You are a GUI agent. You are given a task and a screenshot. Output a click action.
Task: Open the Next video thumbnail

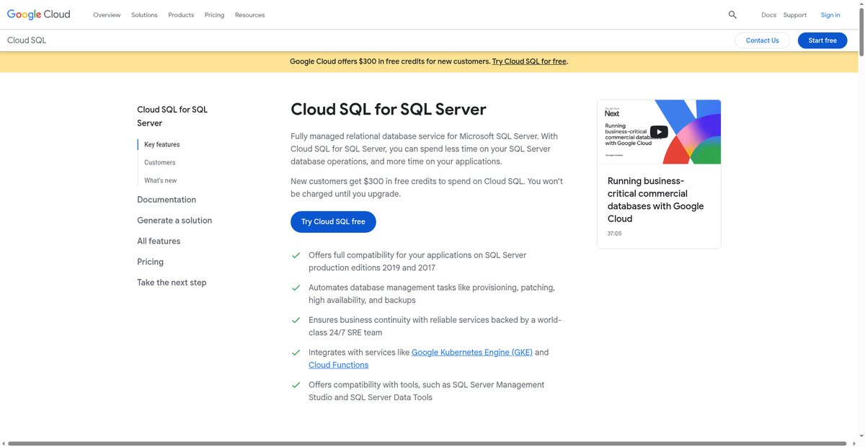659,132
